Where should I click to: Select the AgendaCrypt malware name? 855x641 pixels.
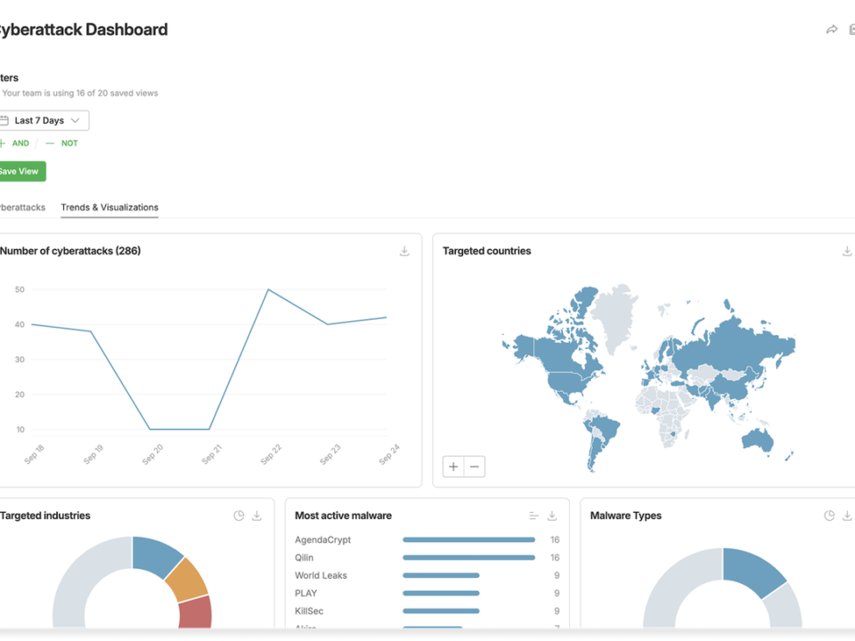click(322, 540)
